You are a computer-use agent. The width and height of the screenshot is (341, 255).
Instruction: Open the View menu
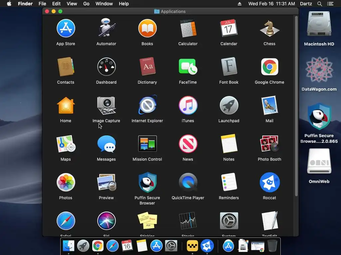(x=72, y=4)
